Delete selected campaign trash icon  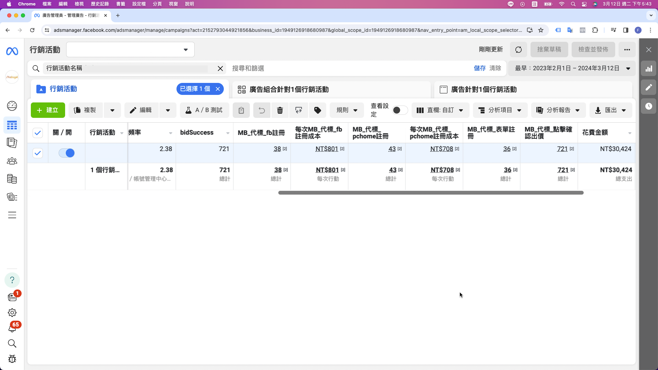coord(280,110)
